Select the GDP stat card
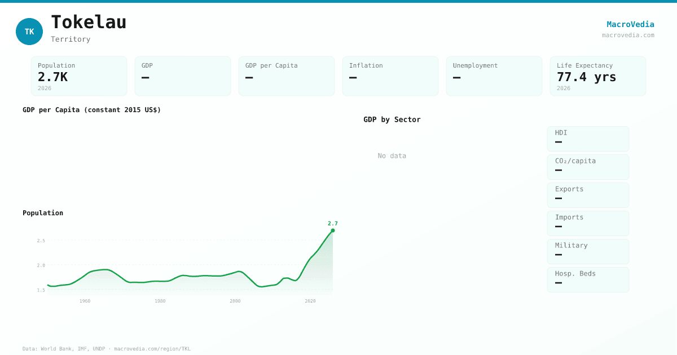Image resolution: width=677 pixels, height=355 pixels. click(183, 76)
